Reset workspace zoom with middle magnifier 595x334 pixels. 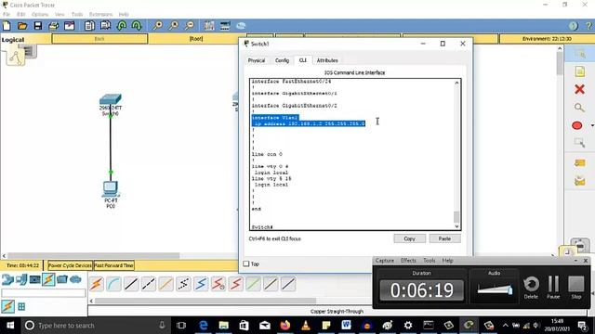[x=174, y=26]
